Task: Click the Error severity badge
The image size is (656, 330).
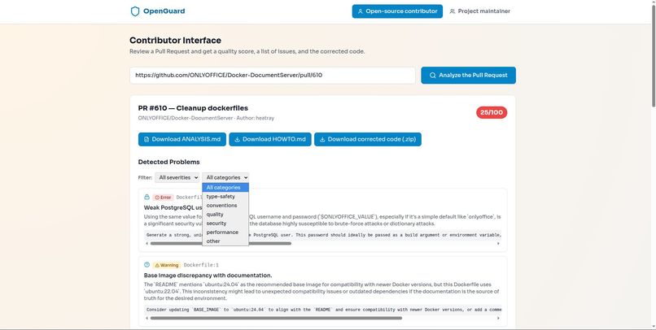Action: pyautogui.click(x=163, y=198)
